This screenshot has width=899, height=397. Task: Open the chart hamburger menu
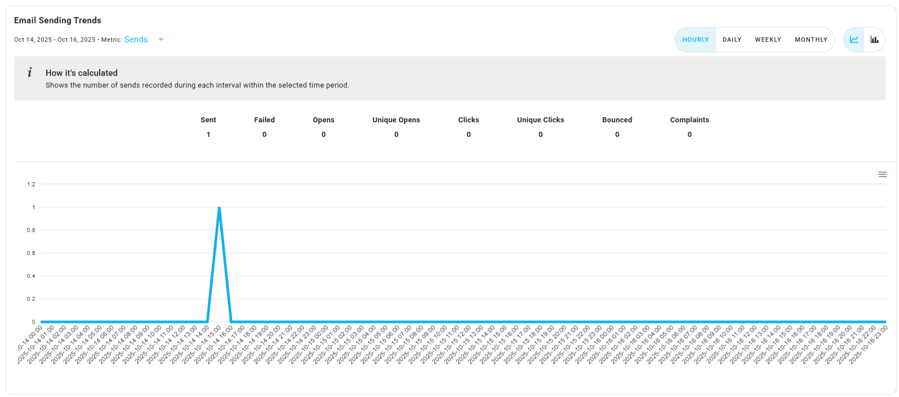(x=882, y=175)
